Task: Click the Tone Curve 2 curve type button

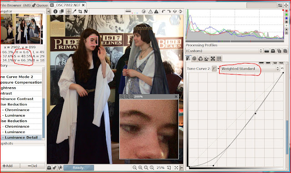Action: [x=214, y=69]
